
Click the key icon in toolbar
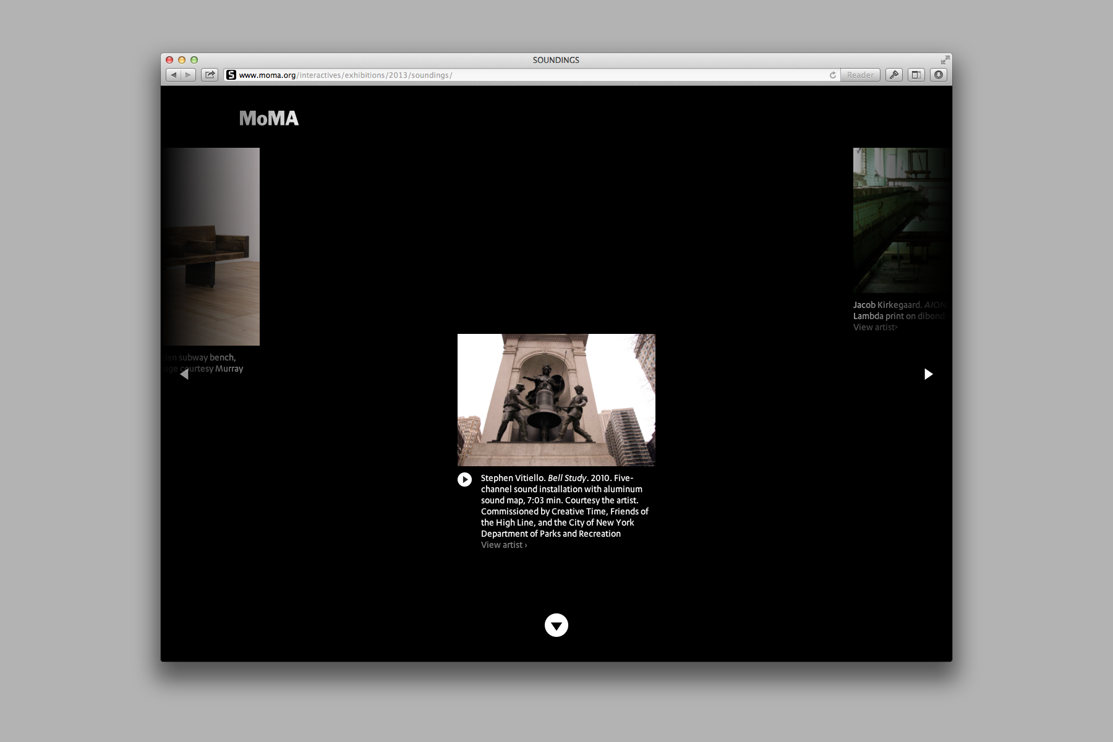[x=894, y=75]
